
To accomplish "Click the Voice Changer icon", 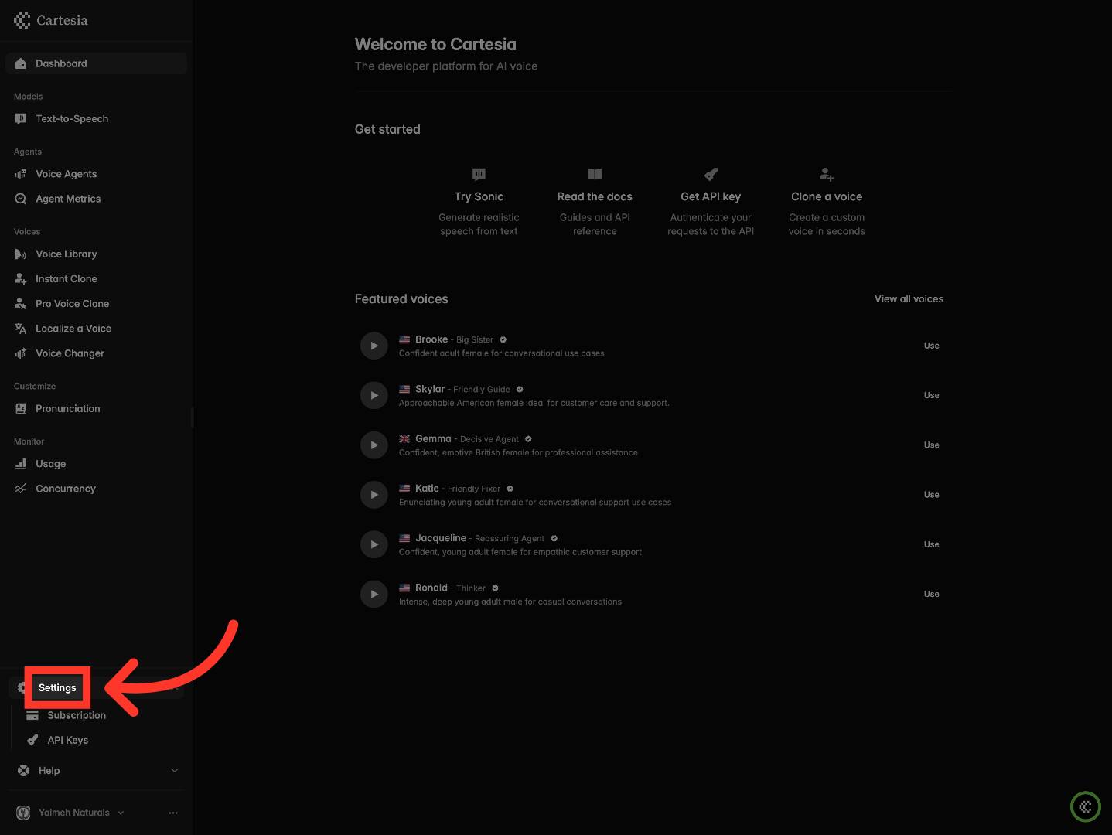I will click(21, 353).
